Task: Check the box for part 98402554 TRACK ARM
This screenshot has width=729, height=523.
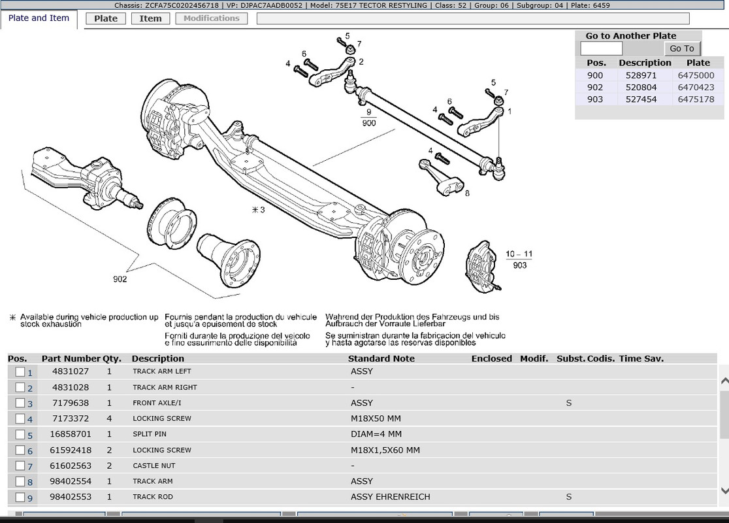Action: (20, 482)
